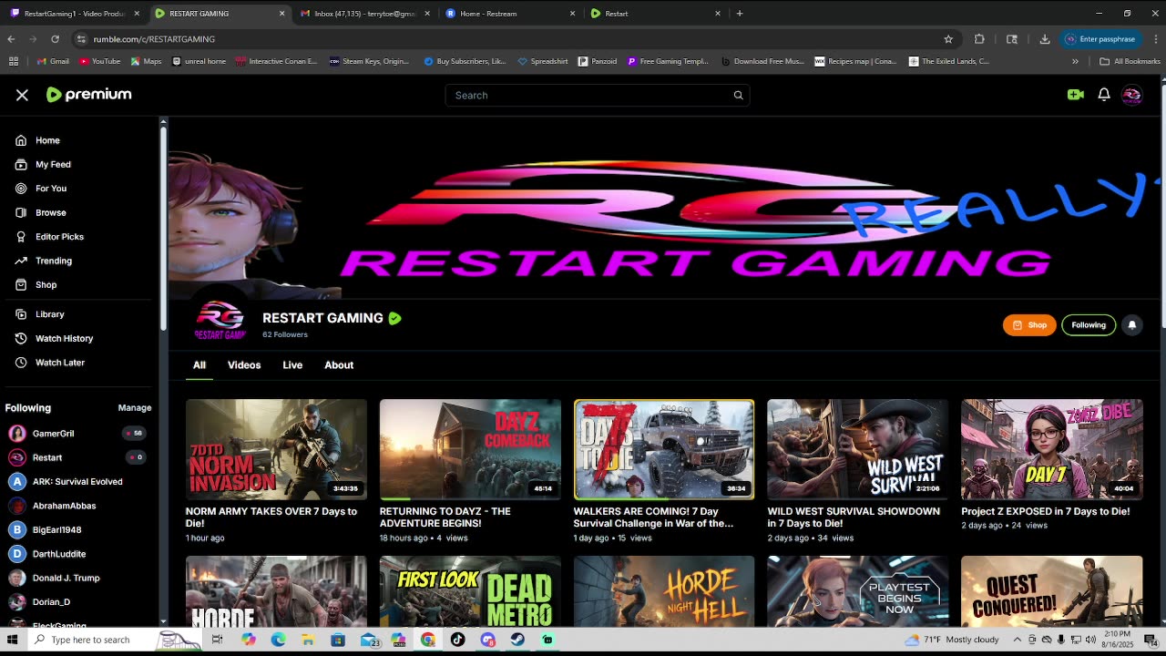Click the search magnifier icon
This screenshot has height=656, width=1166.
tap(738, 95)
